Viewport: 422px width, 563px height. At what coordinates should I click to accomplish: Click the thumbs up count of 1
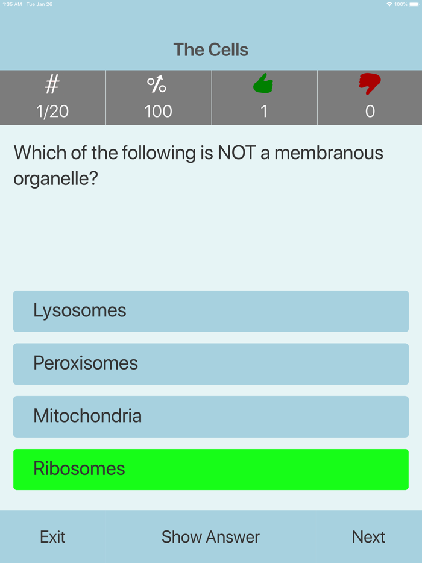263,111
